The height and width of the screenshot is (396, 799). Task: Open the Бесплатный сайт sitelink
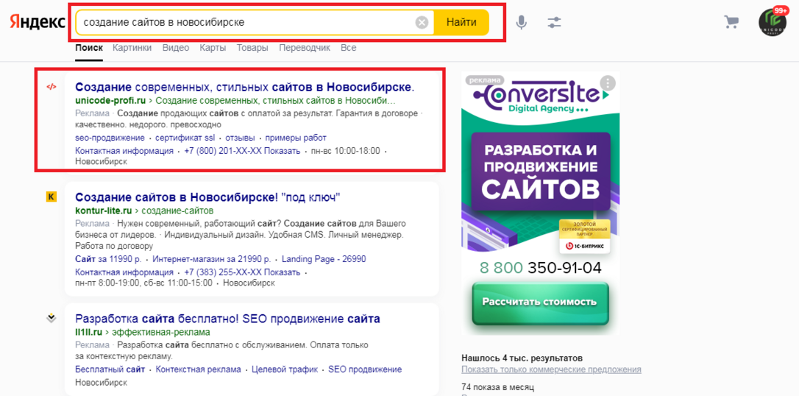point(110,370)
